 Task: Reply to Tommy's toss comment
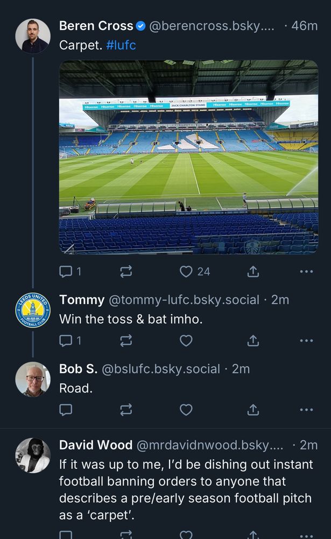coord(66,341)
